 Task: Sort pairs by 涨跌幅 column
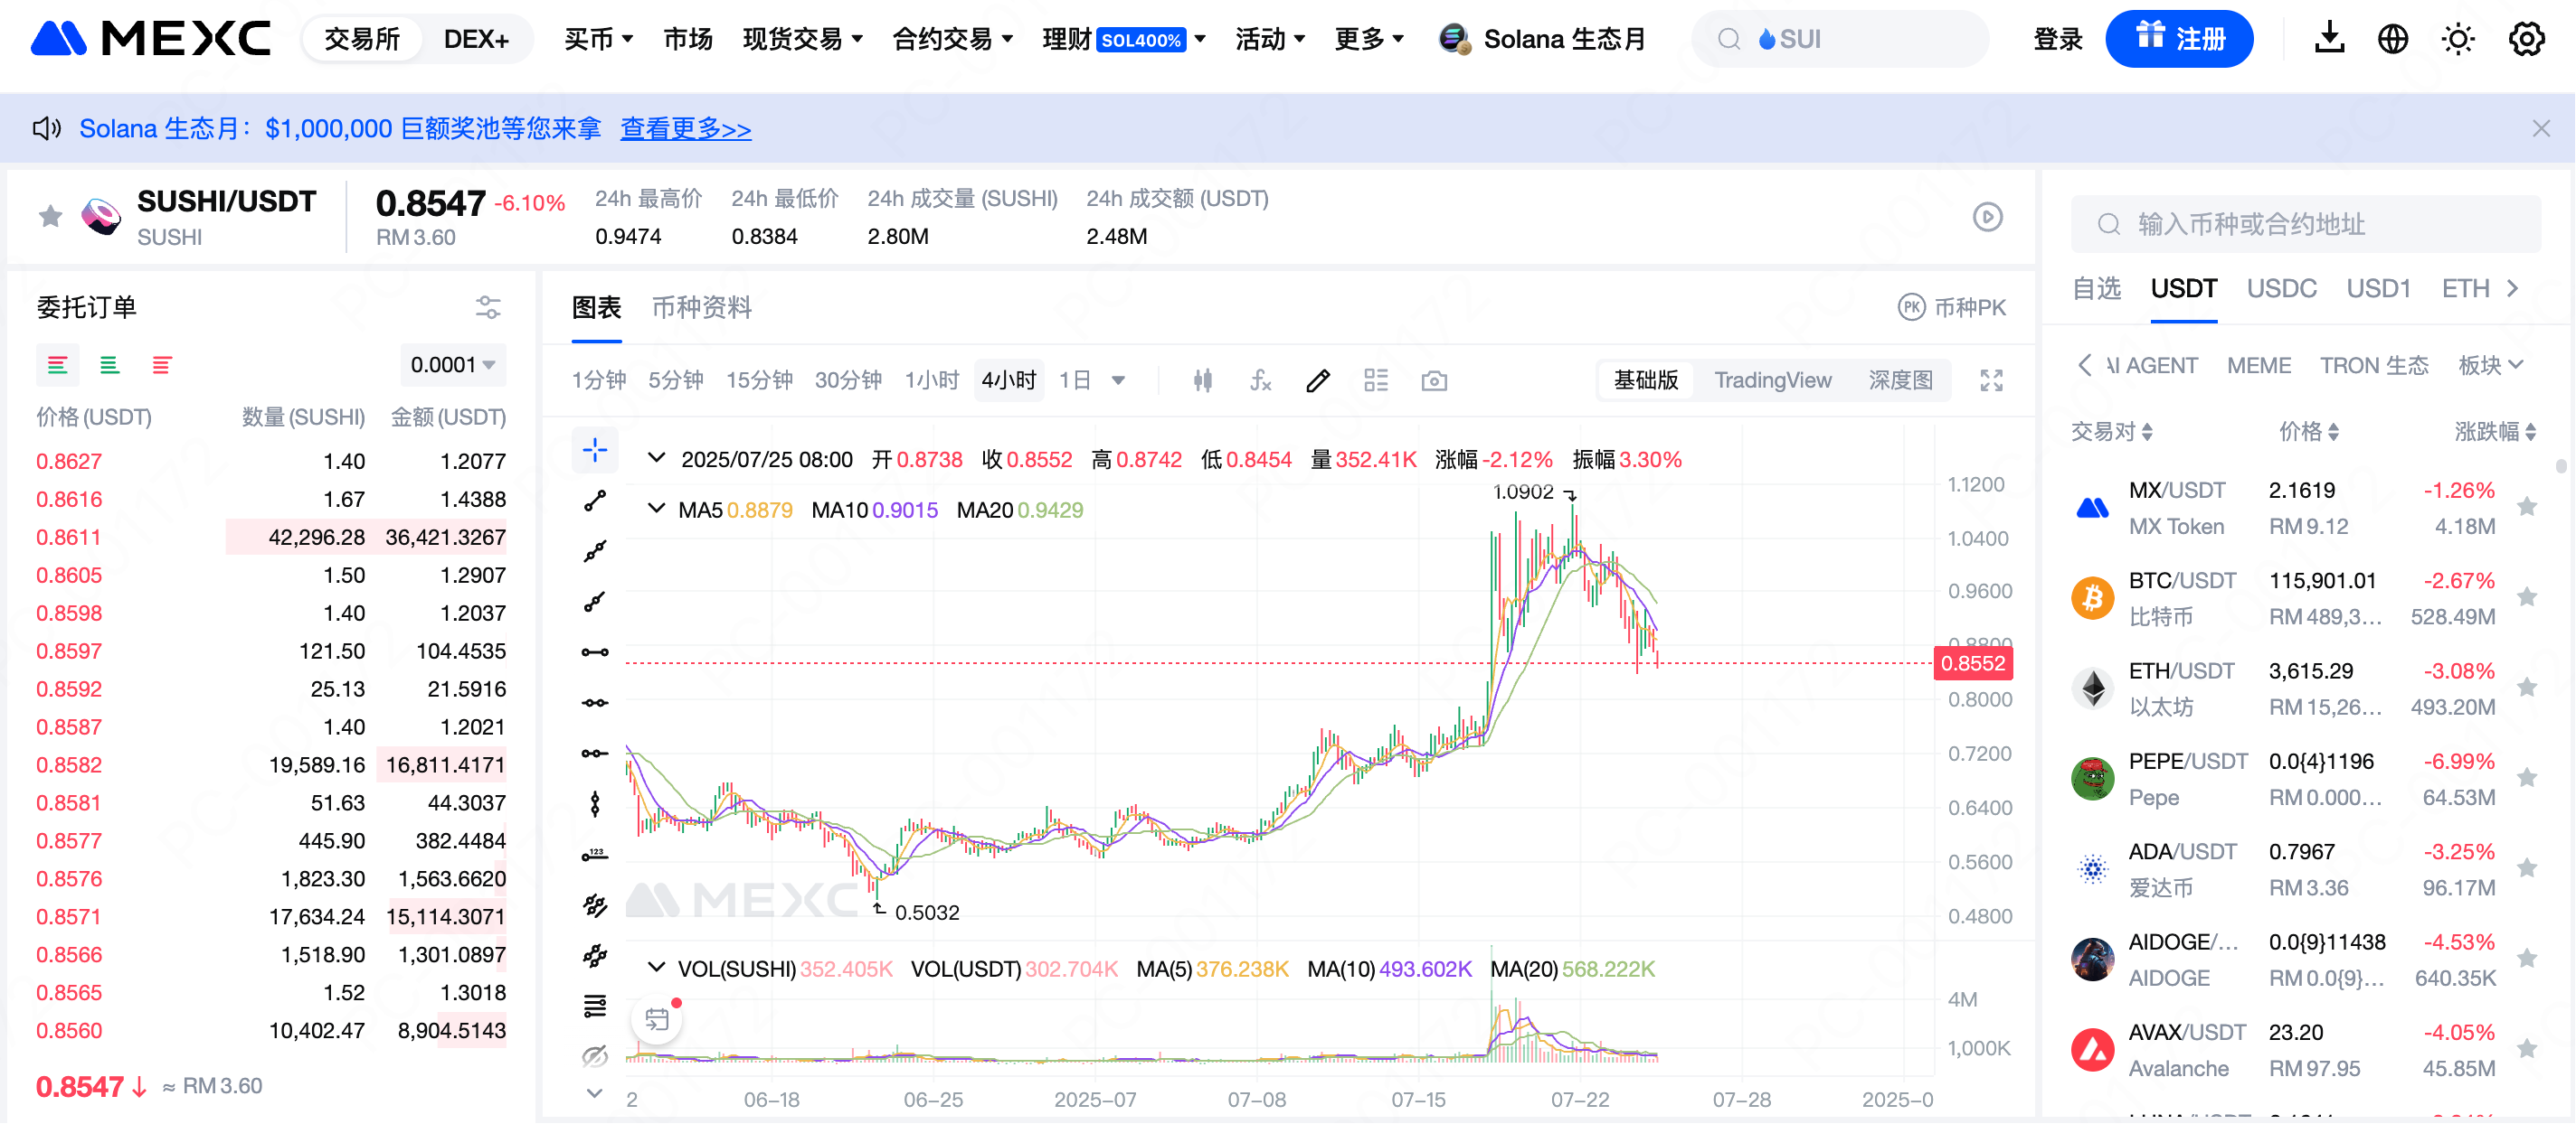click(x=2495, y=432)
